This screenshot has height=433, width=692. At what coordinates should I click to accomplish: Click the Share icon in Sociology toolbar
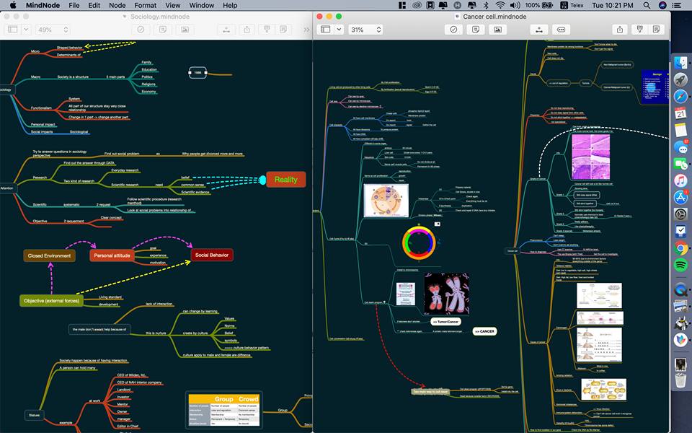coord(247,30)
